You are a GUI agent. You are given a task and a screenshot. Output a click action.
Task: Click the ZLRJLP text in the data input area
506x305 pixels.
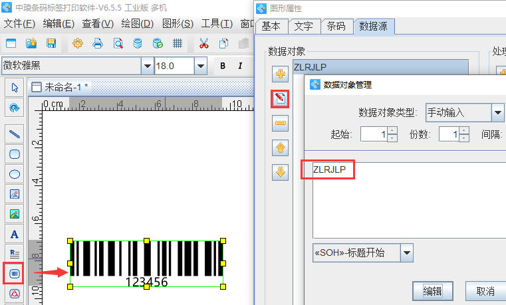click(x=329, y=169)
